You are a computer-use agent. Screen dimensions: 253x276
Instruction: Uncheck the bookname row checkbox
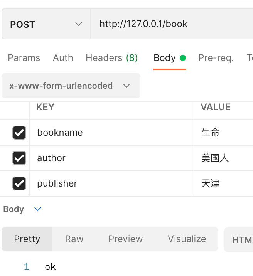(x=19, y=133)
